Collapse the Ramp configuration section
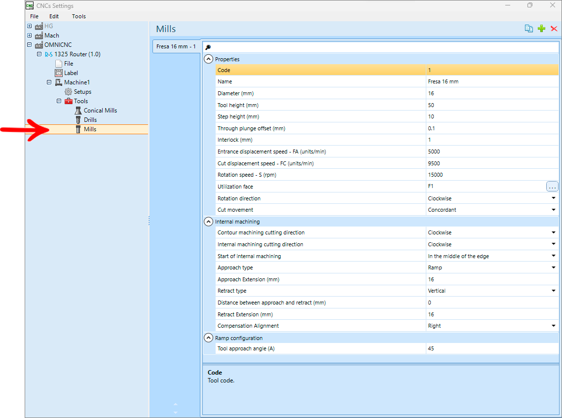The width and height of the screenshot is (562, 418). point(208,338)
